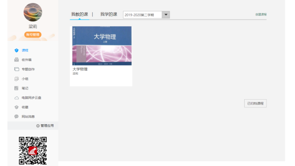Viewport: 295px width, 166px height.
Task: Open the 小组 groups icon
Action: pyautogui.click(x=16, y=79)
